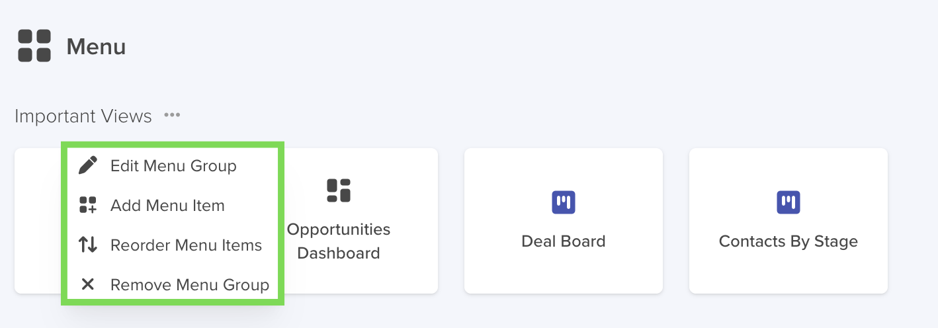Choose the Edit Menu Group text entry

click(x=173, y=165)
